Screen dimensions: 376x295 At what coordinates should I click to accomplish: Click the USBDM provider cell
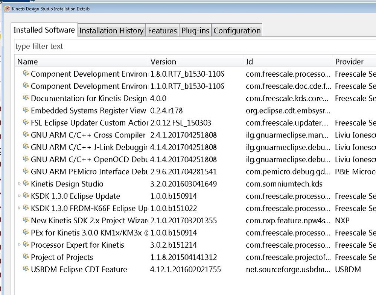[348, 269]
